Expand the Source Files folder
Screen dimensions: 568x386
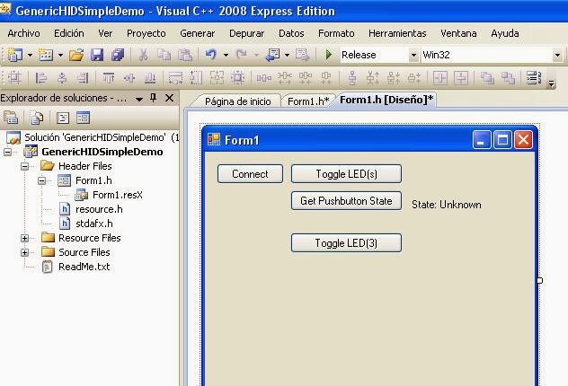tap(24, 252)
